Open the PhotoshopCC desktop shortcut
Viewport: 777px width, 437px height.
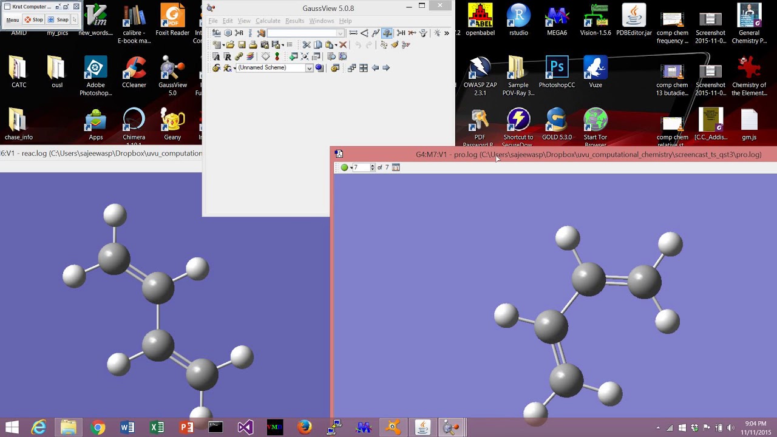coord(557,73)
